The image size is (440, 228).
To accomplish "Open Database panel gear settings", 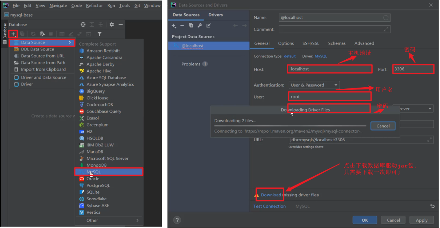I will click(x=112, y=25).
